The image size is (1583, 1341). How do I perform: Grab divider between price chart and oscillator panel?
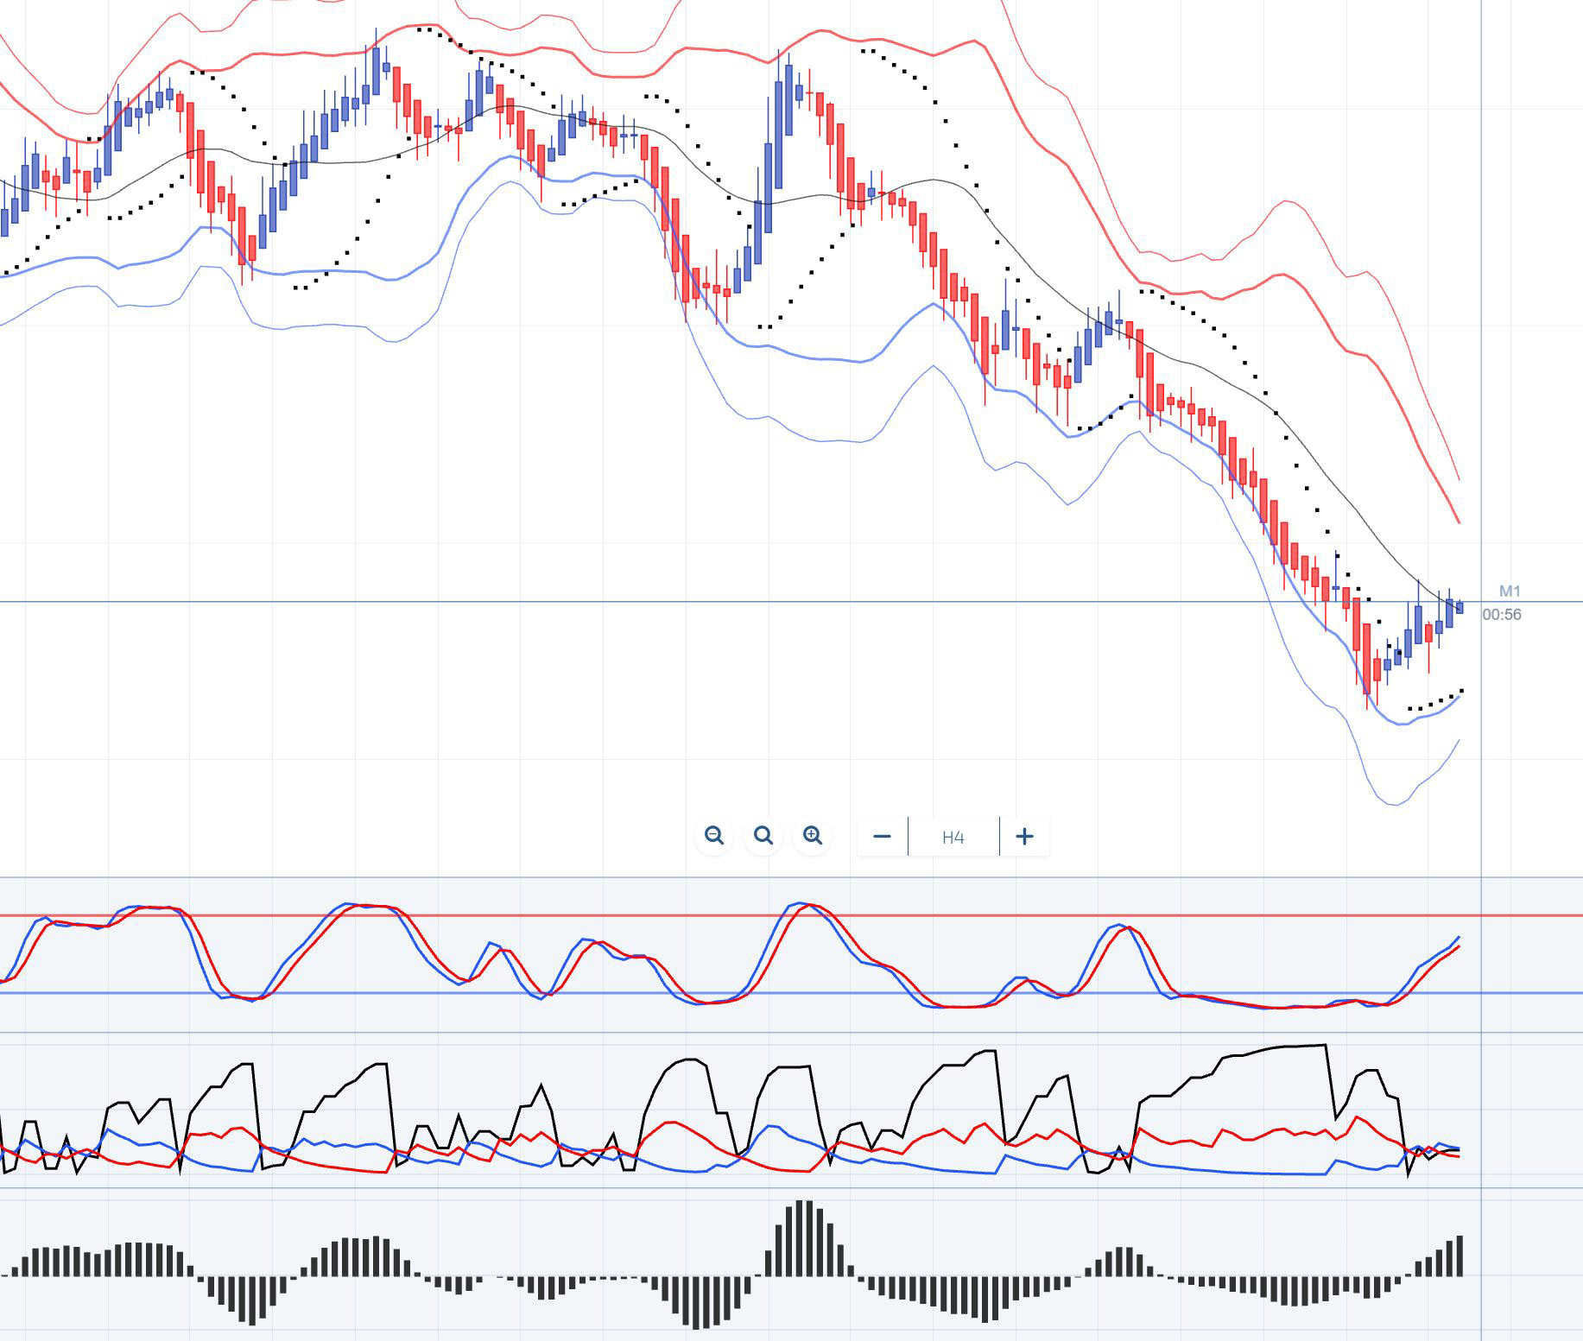(777, 877)
